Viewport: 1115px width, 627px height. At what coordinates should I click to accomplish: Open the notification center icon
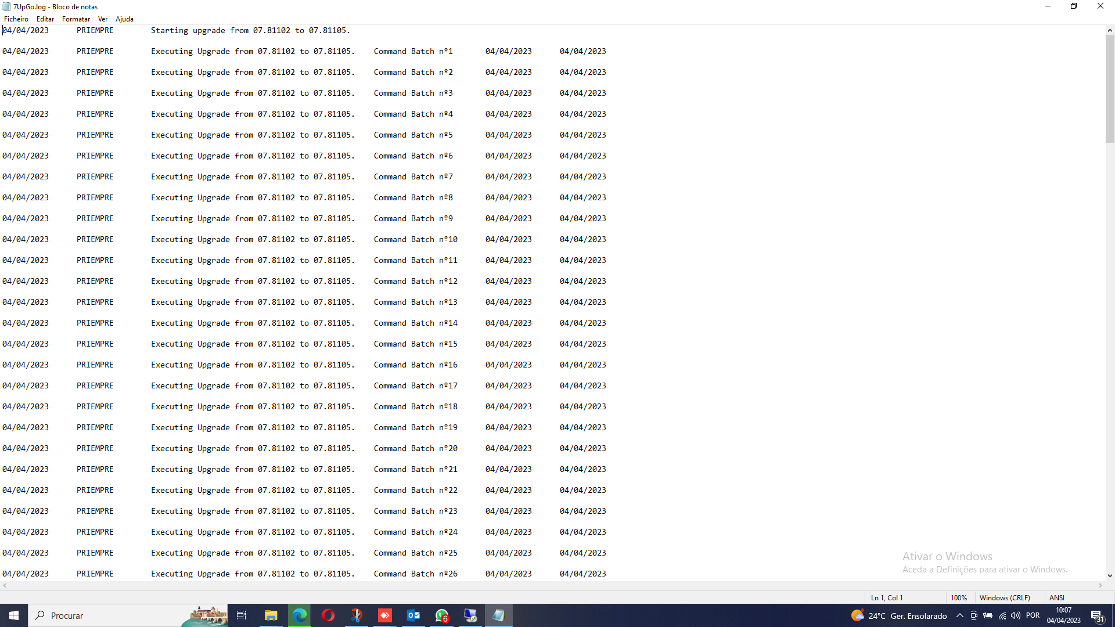tap(1097, 615)
